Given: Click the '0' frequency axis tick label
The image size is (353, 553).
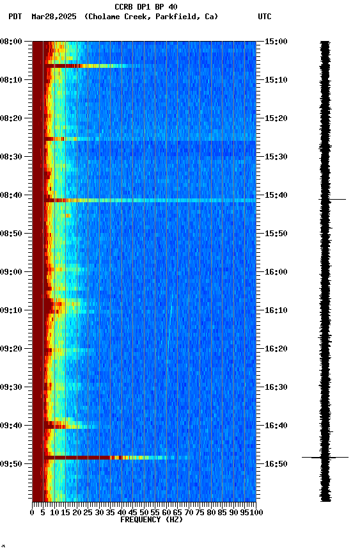Looking at the screenshot, I should [x=32, y=513].
